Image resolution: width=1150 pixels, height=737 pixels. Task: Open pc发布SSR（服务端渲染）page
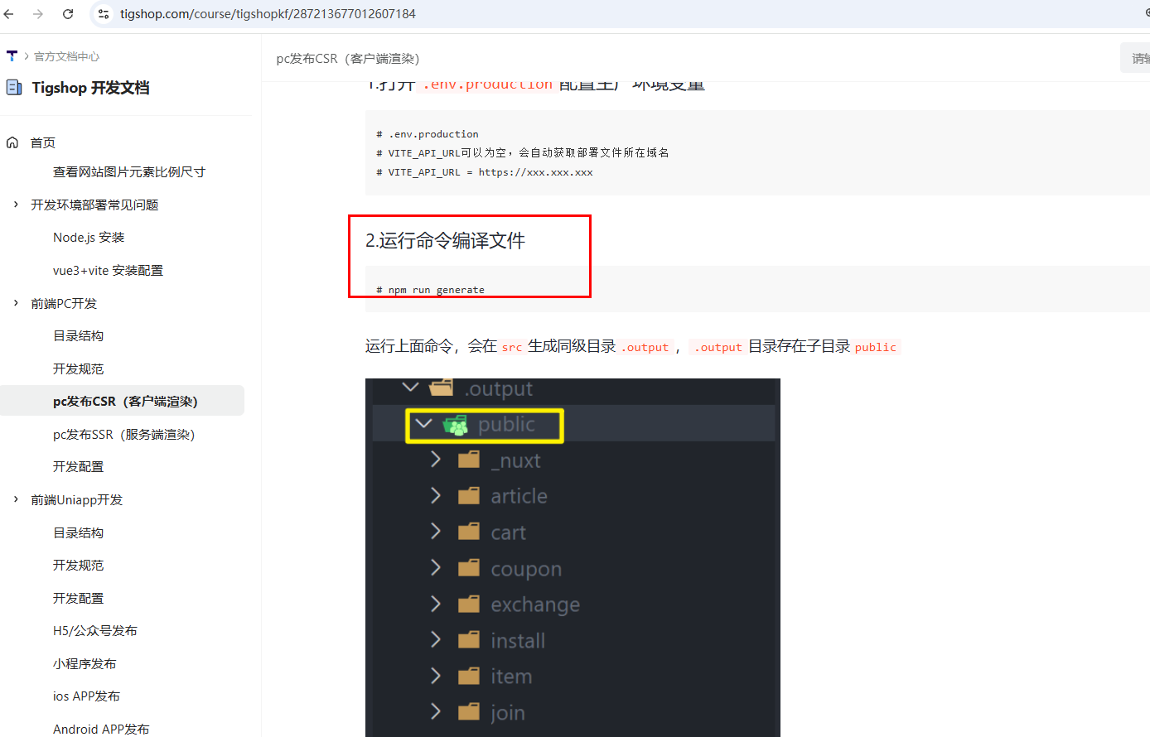tap(123, 435)
